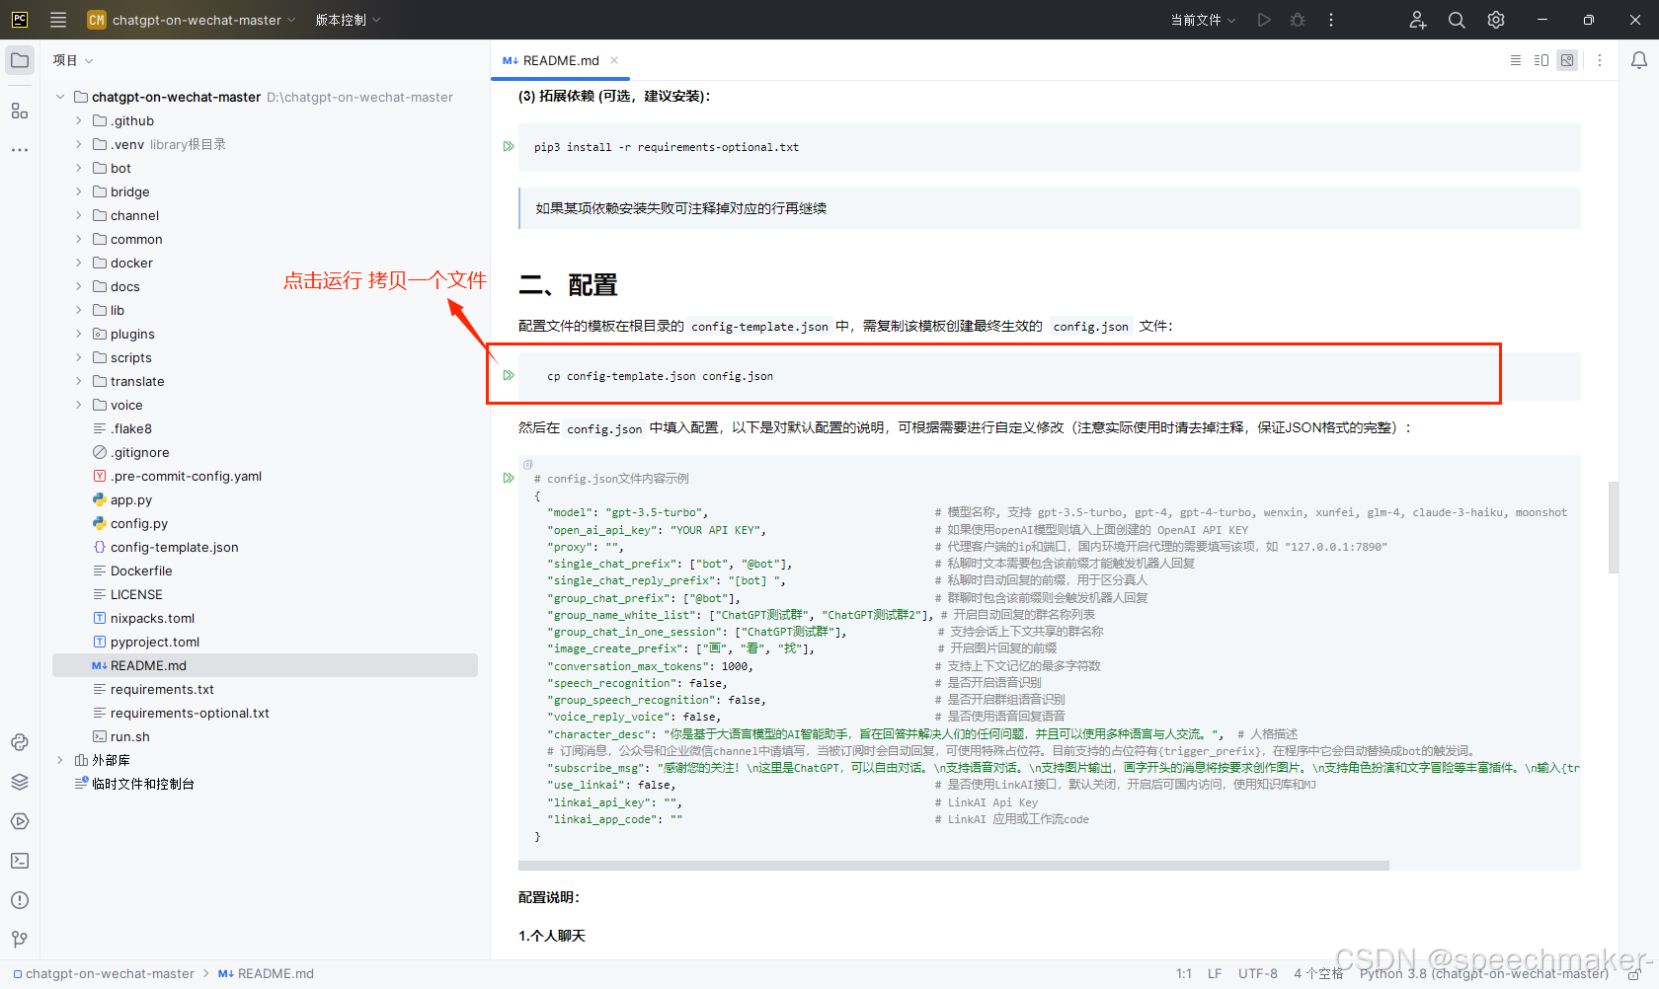The width and height of the screenshot is (1659, 989).
Task: Expand the .github folder
Action: [x=79, y=120]
